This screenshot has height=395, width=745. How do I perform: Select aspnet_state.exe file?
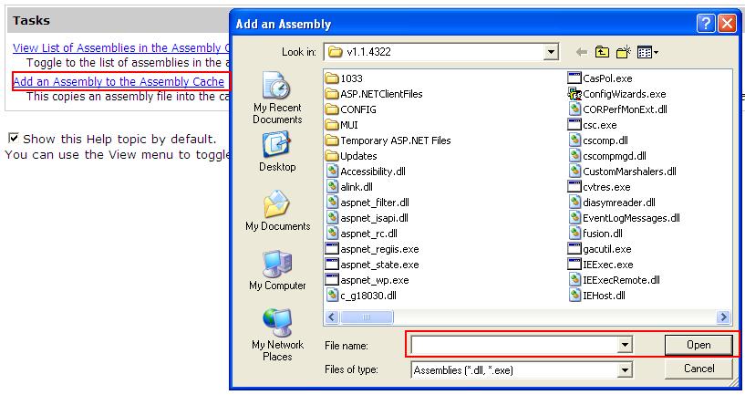[x=372, y=265]
